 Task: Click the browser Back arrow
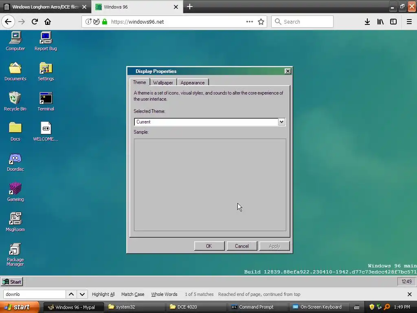[8, 22]
